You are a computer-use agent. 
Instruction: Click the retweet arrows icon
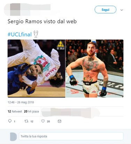[x=26, y=121]
